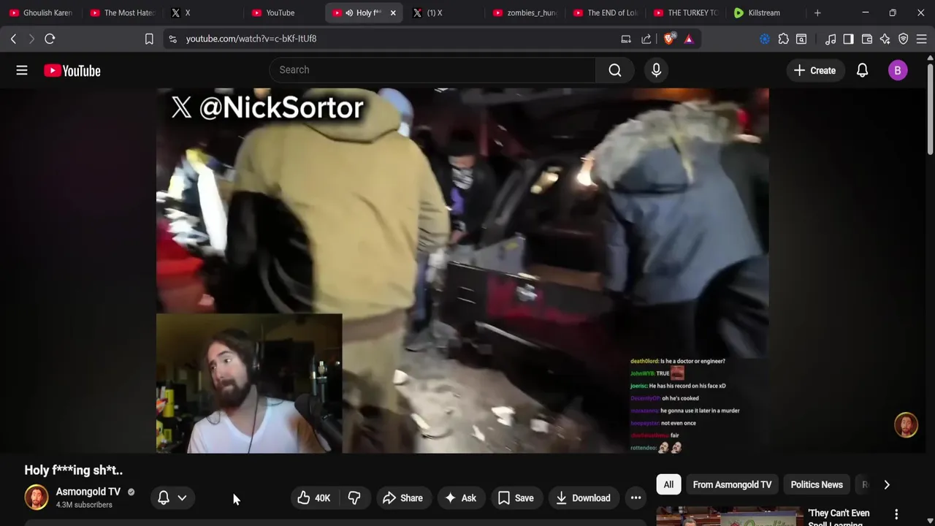The width and height of the screenshot is (935, 526).
Task: Start voice search with microphone icon
Action: click(656, 70)
